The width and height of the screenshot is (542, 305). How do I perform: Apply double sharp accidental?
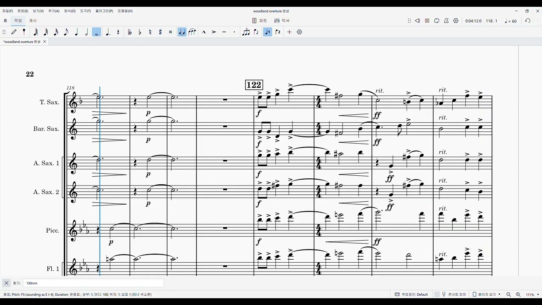(x=170, y=32)
